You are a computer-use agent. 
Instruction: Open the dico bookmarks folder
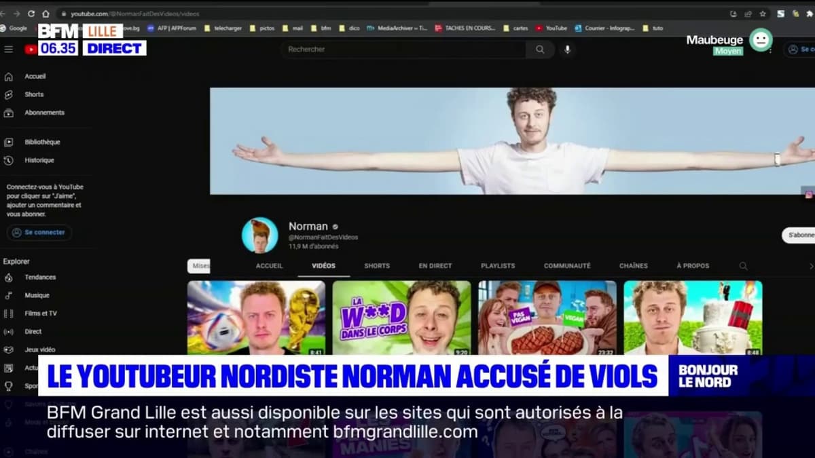click(x=349, y=28)
